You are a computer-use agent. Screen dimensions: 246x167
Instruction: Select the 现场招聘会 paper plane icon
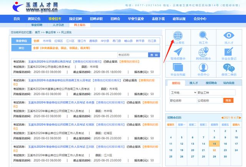[x=178, y=52]
